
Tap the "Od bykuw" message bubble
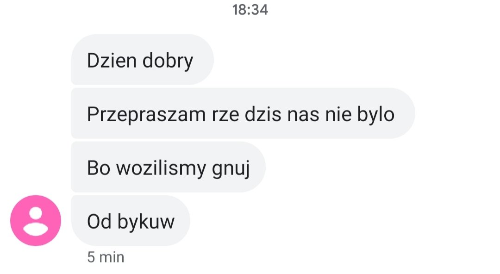click(131, 221)
